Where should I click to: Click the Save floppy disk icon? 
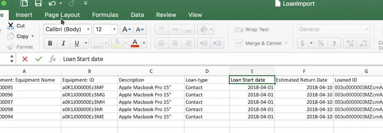tap(38, 4)
